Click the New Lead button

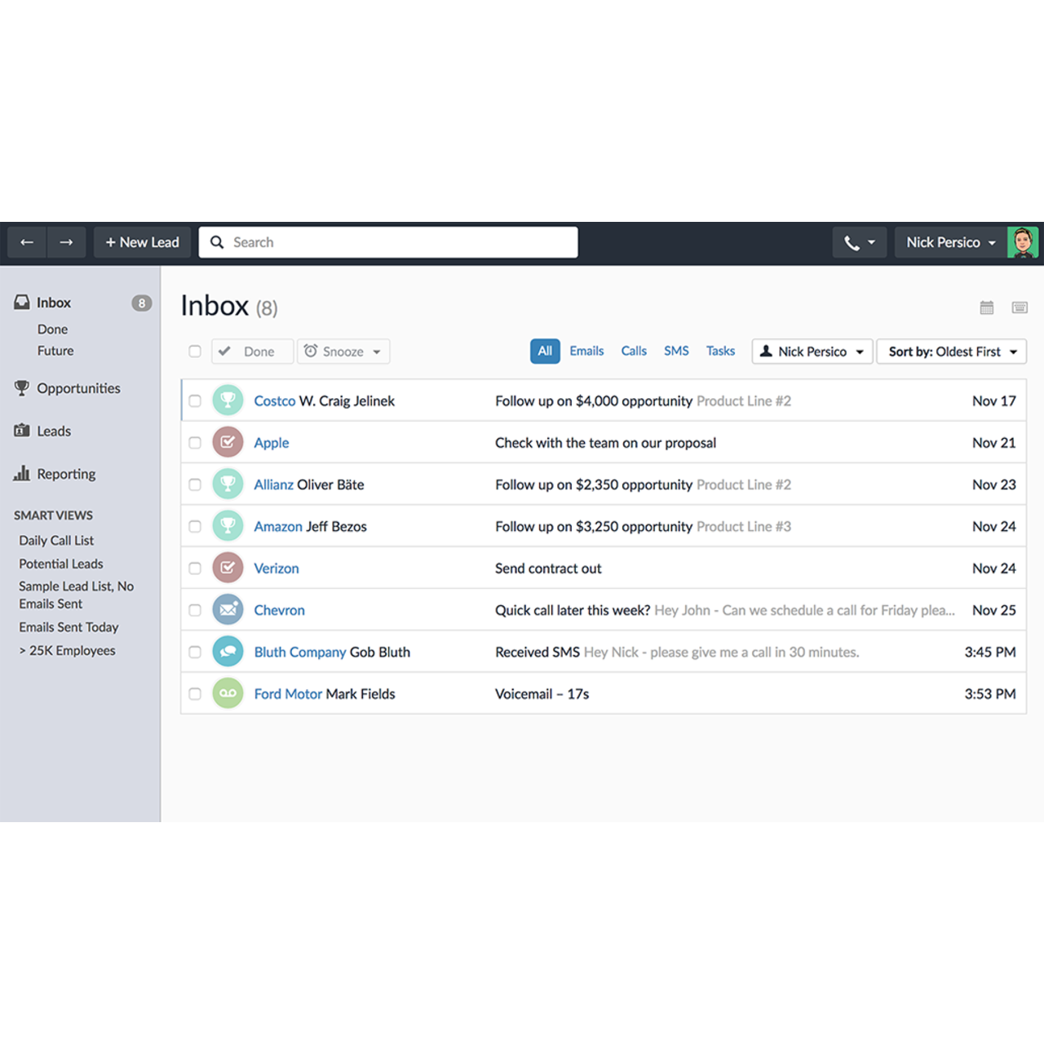[142, 242]
